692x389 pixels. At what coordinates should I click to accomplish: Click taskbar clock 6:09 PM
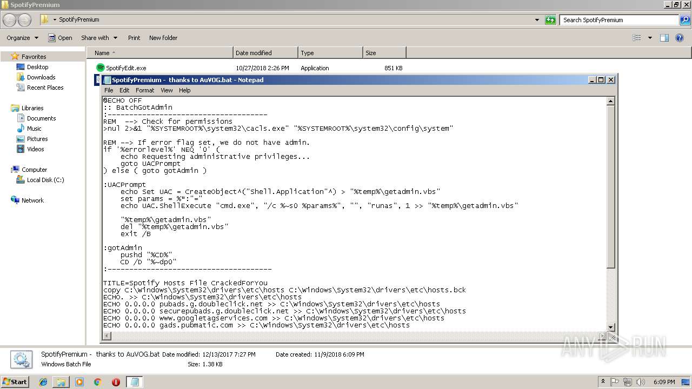pos(664,382)
